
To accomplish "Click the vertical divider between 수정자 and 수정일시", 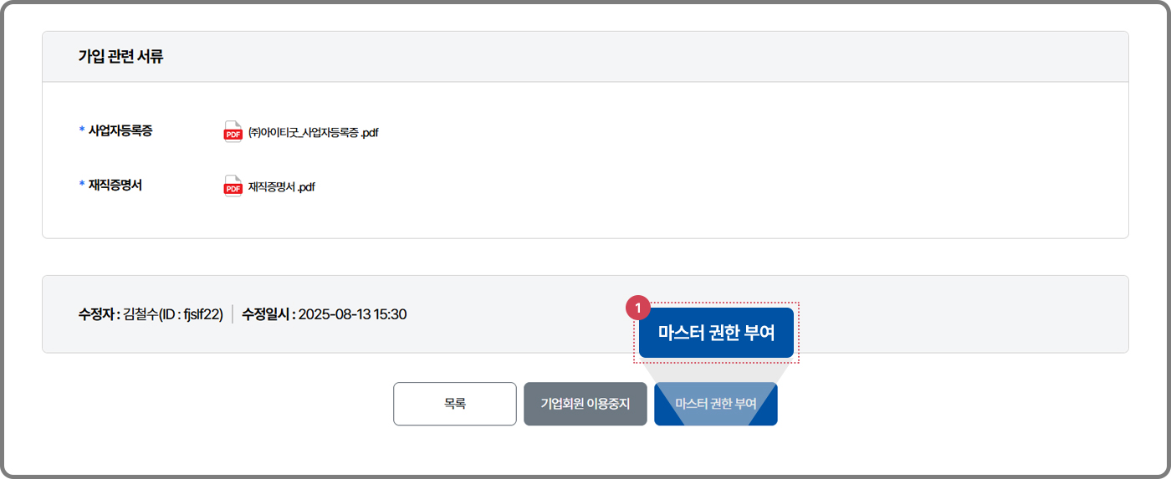I will [233, 314].
